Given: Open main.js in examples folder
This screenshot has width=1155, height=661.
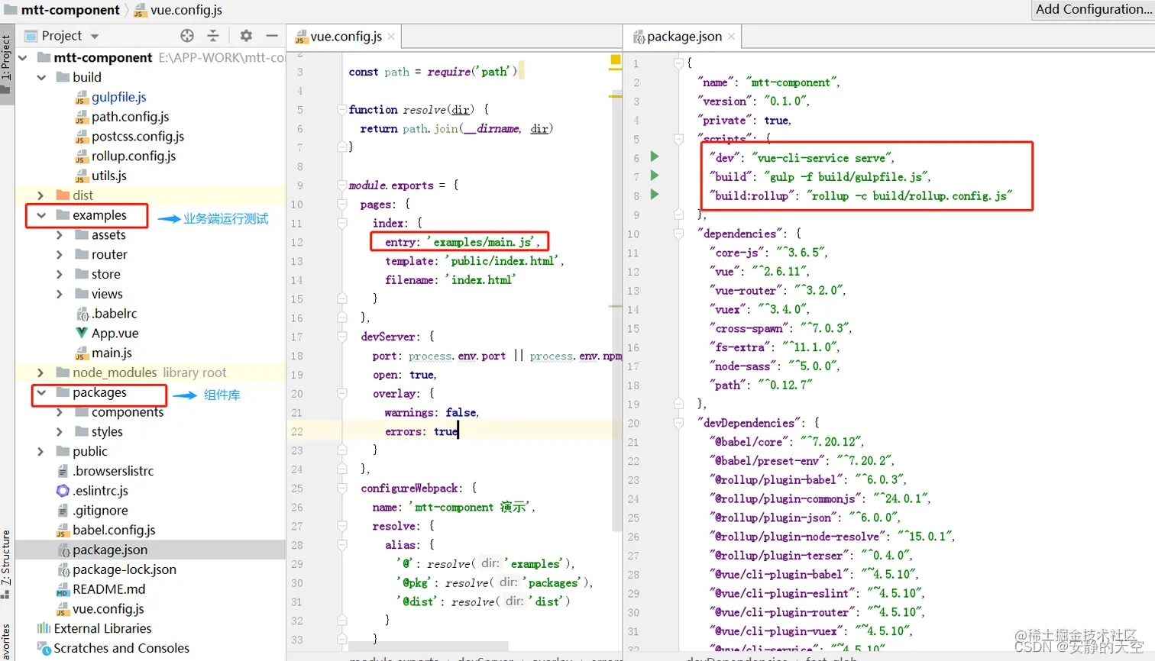Looking at the screenshot, I should click(x=112, y=353).
